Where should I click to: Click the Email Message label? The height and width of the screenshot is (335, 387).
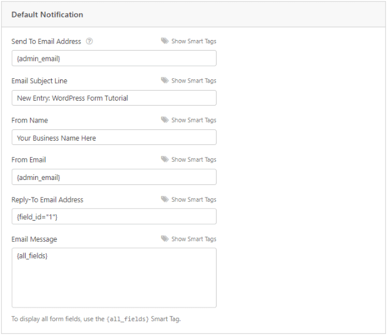[x=34, y=239]
